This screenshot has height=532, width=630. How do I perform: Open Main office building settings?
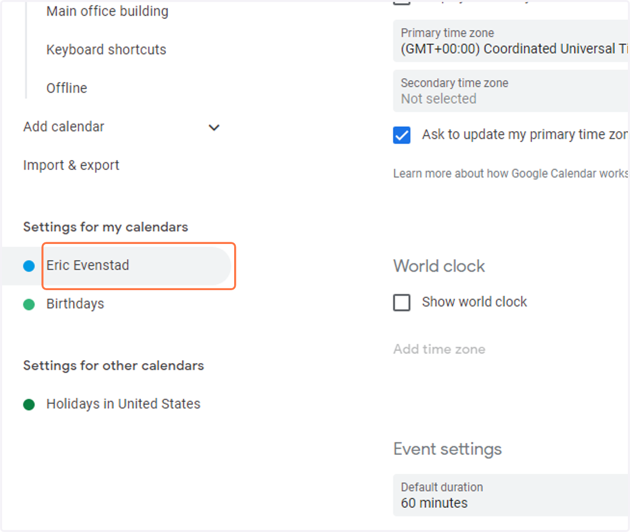pos(107,11)
